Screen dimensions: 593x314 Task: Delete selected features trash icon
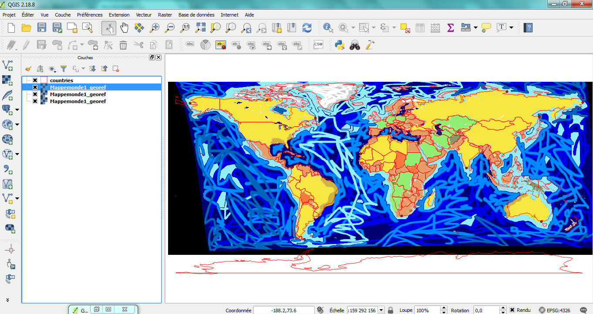pyautogui.click(x=123, y=44)
